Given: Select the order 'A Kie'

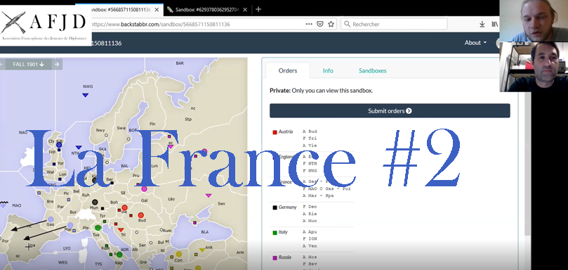Looking at the screenshot, I should coord(310,214).
